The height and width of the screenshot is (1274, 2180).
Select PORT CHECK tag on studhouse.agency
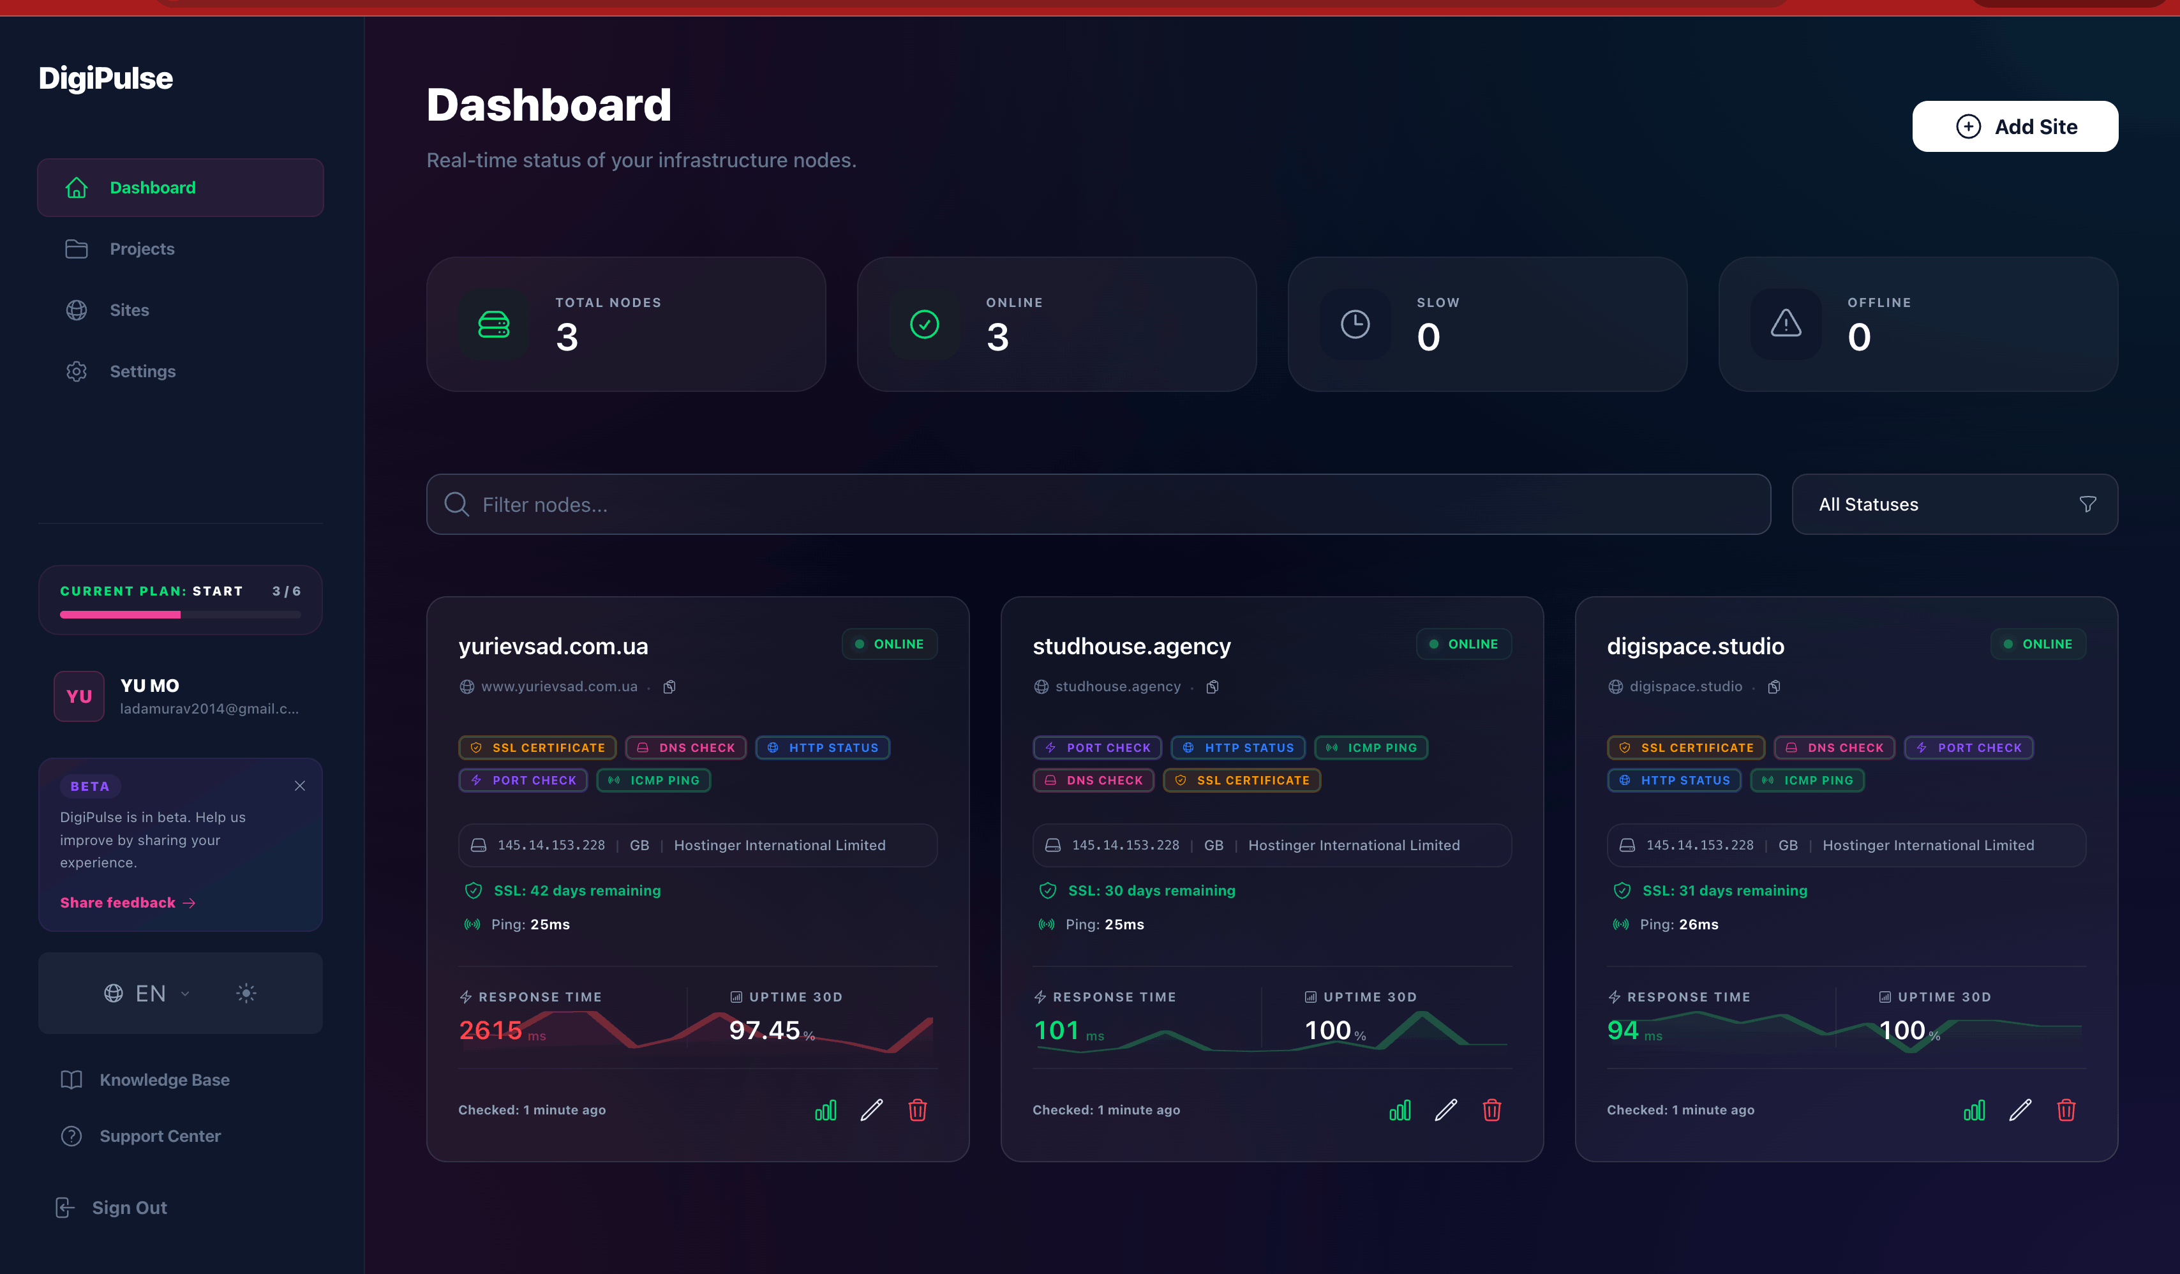click(1097, 747)
